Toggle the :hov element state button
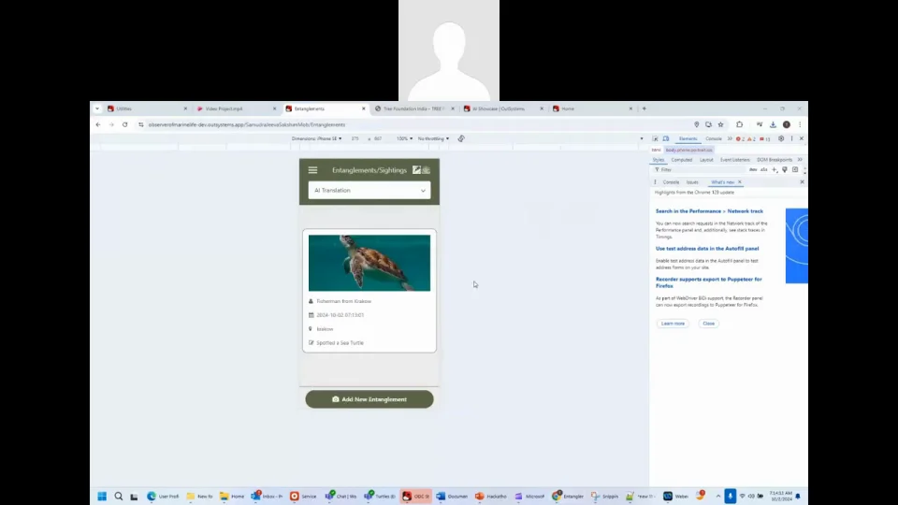898x505 pixels. (x=753, y=170)
